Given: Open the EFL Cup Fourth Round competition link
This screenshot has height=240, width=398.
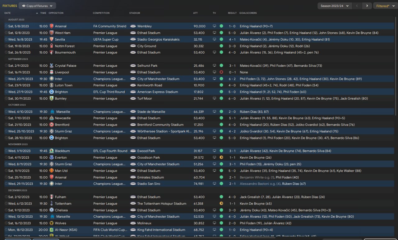Looking at the screenshot, I should (110, 151).
